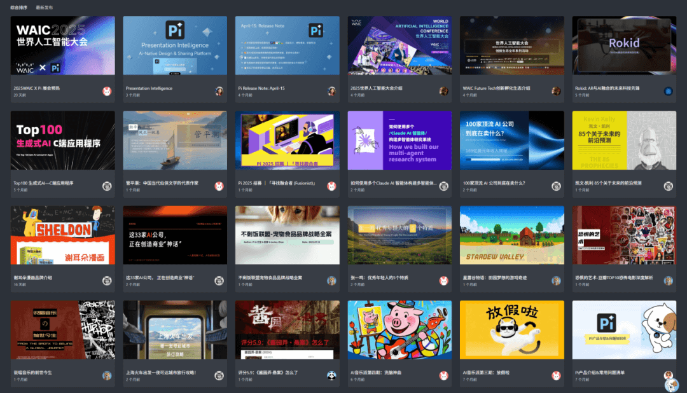The width and height of the screenshot is (687, 393).
Task: Click rabbit avatar on AI音乐派第三期 放假啦 card
Action: pos(556,375)
